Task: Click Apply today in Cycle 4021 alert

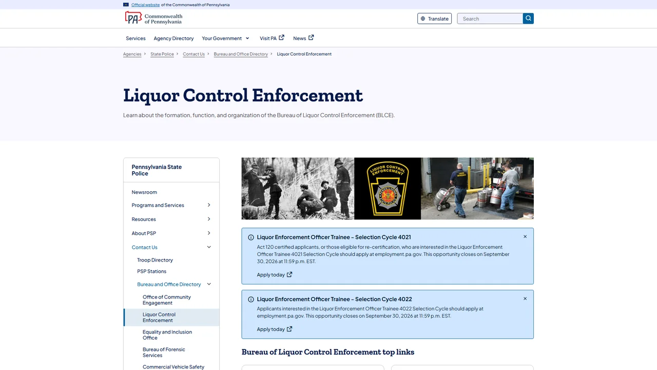Action: coord(275,274)
